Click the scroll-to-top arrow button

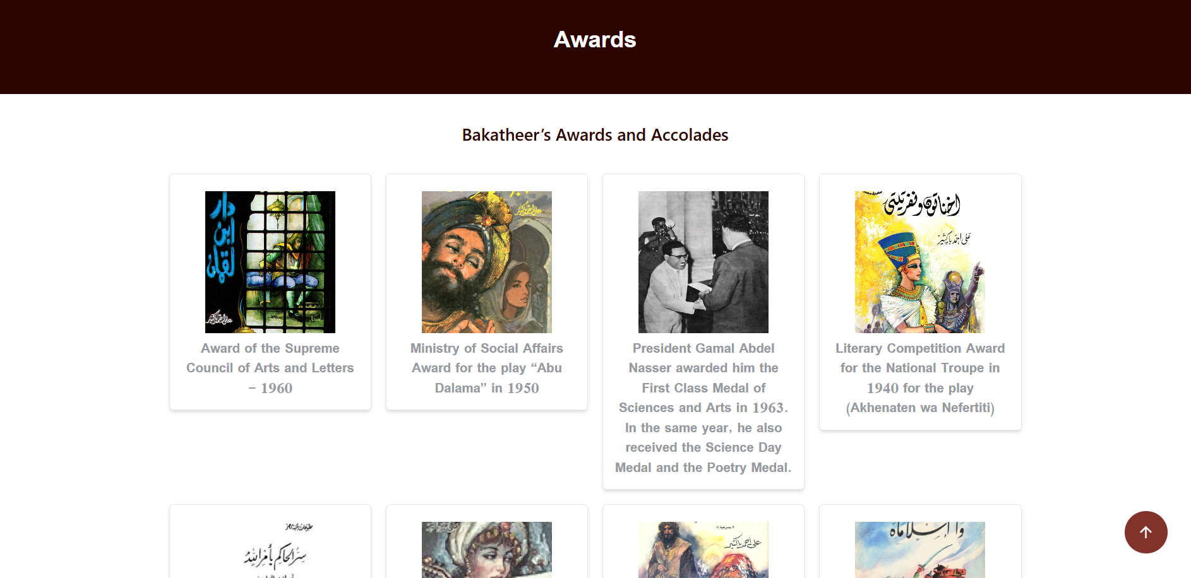1146,532
